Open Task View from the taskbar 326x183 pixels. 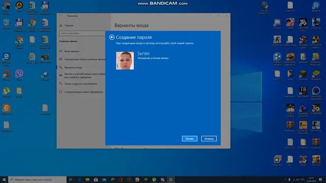(71, 179)
